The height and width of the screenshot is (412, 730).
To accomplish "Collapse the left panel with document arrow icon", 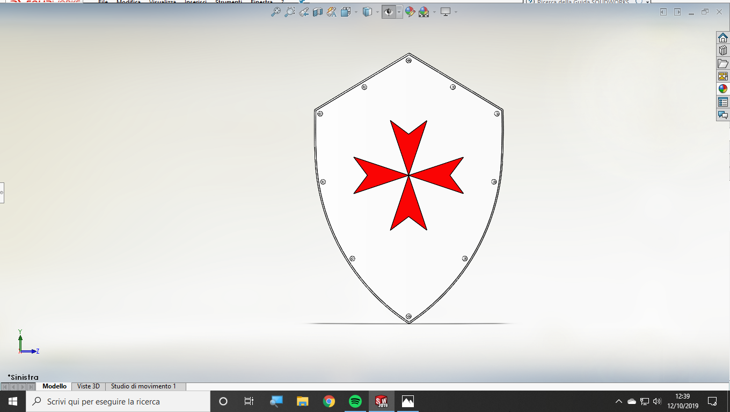I will click(663, 12).
